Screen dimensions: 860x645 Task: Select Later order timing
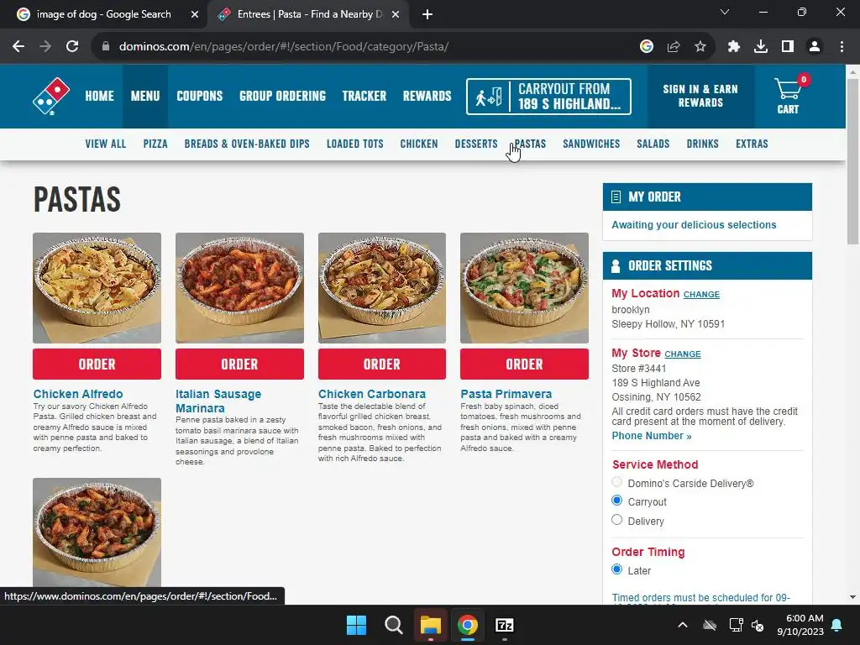tap(617, 569)
